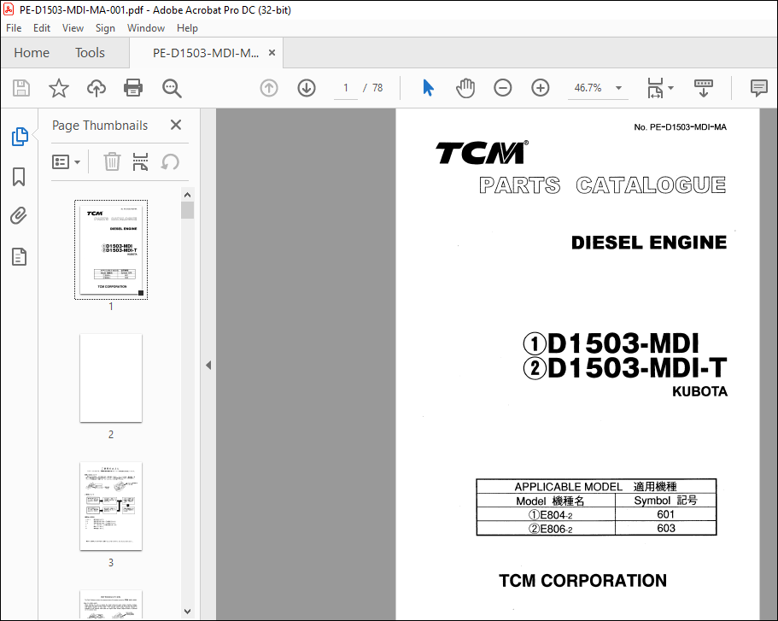Viewport: 778px width, 621px height.
Task: Open the Sign menu
Action: pyautogui.click(x=105, y=28)
